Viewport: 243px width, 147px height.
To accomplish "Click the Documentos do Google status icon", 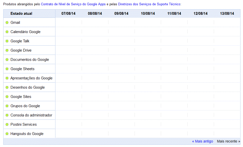I will pos(7,60).
